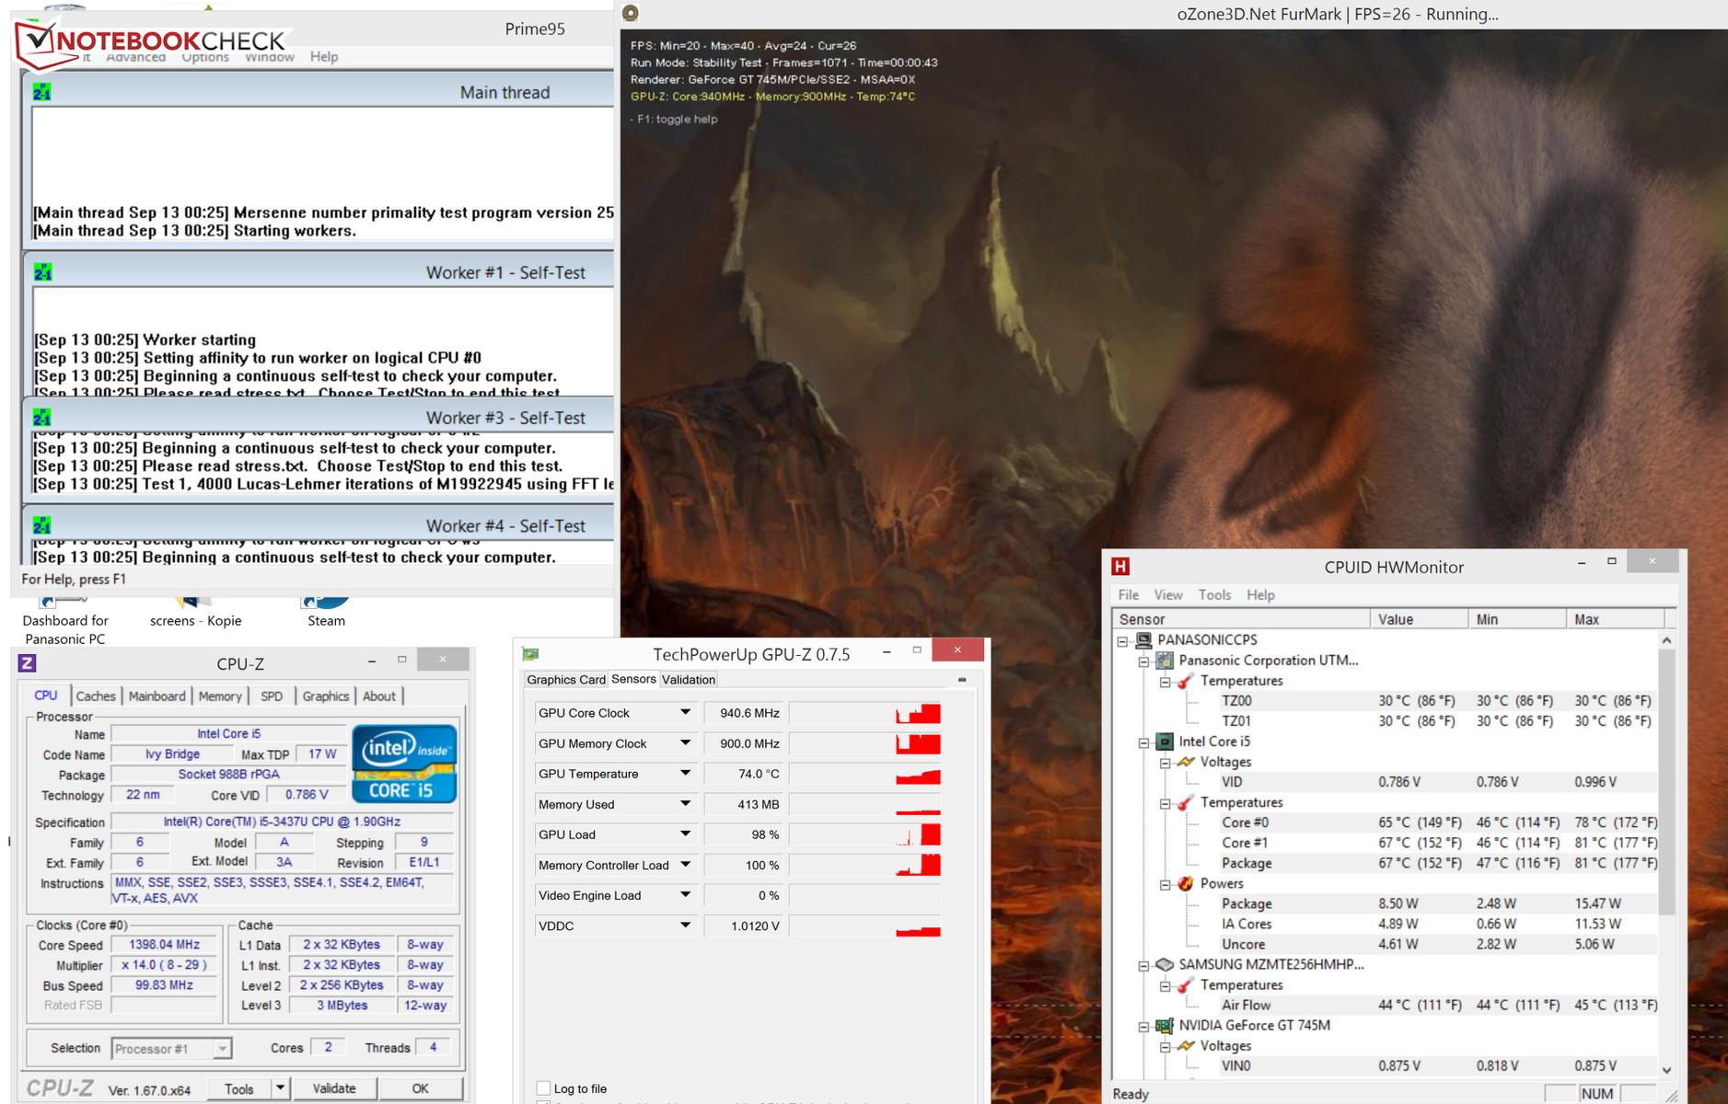Click the Intel Core i5 logo in CPU-Z

tap(404, 764)
